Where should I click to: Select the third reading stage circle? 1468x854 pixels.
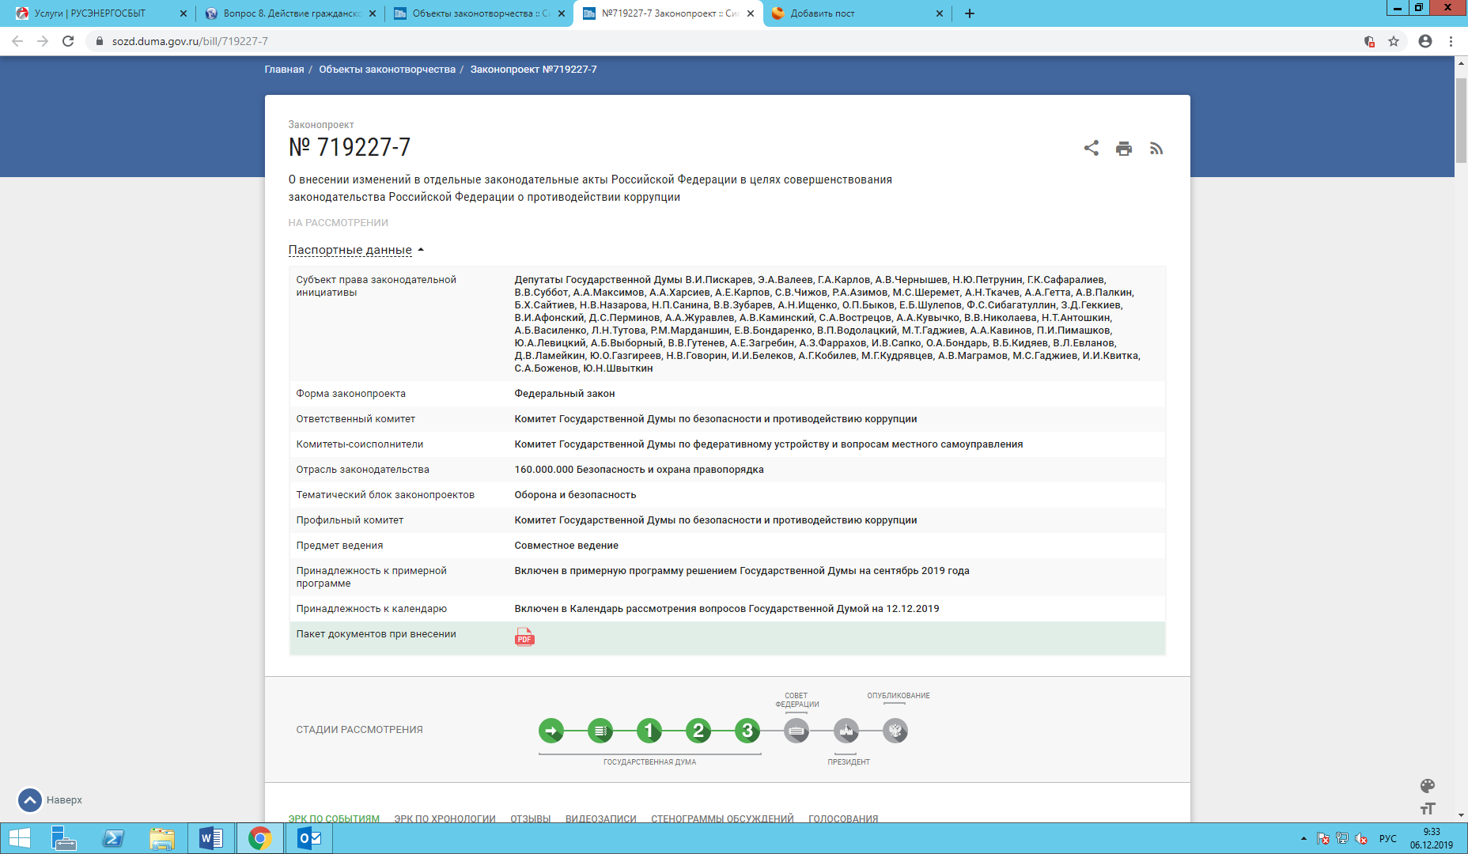[747, 731]
